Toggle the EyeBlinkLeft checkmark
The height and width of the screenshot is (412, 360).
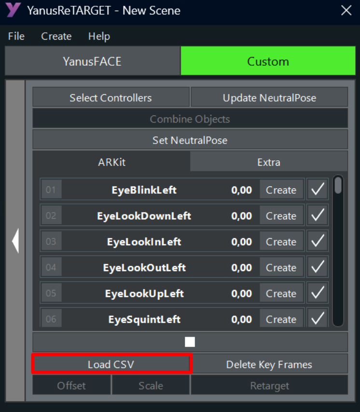point(318,189)
